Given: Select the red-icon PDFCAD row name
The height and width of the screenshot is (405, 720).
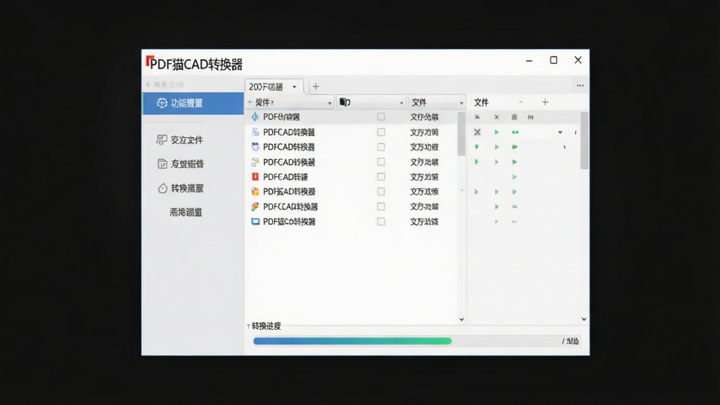Looking at the screenshot, I should click(285, 176).
